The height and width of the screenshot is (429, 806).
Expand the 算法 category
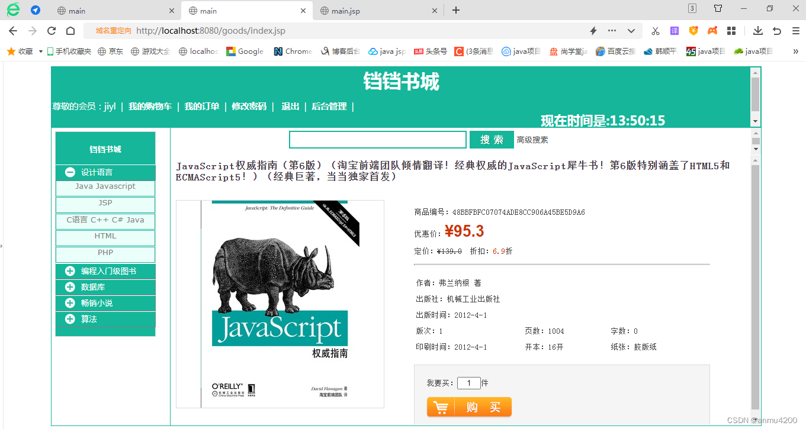click(x=105, y=319)
